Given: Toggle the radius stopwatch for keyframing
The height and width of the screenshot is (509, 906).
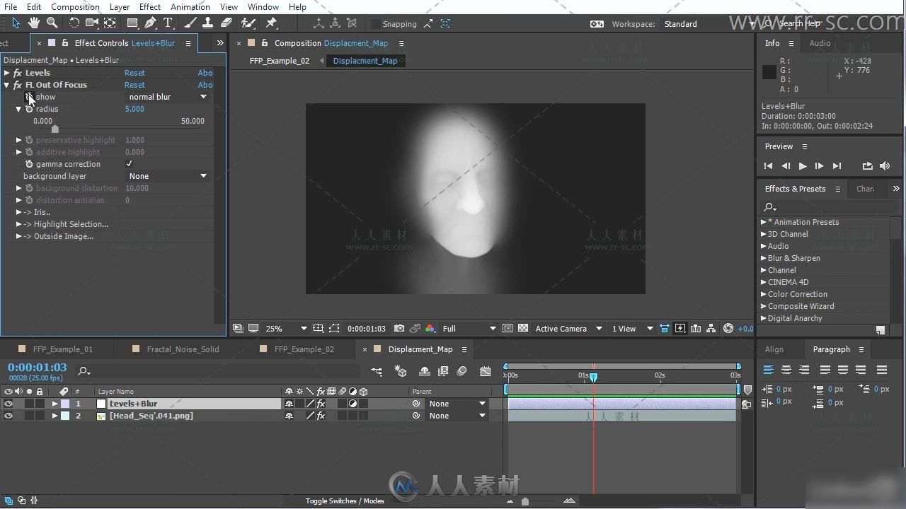Looking at the screenshot, I should tap(29, 109).
